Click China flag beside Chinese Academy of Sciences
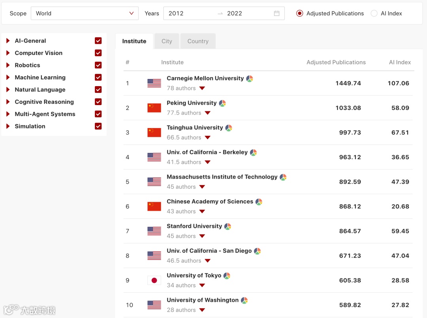The image size is (427, 318). (x=154, y=206)
